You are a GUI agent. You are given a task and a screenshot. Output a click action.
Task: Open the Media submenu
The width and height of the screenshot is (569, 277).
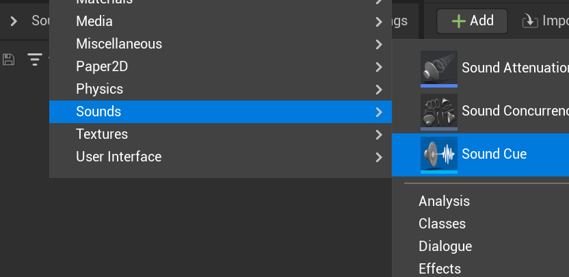coord(94,21)
